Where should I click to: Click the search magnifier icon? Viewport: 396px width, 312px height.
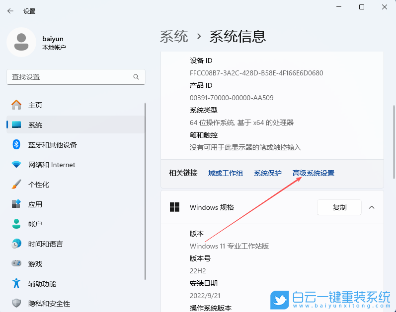tap(136, 77)
